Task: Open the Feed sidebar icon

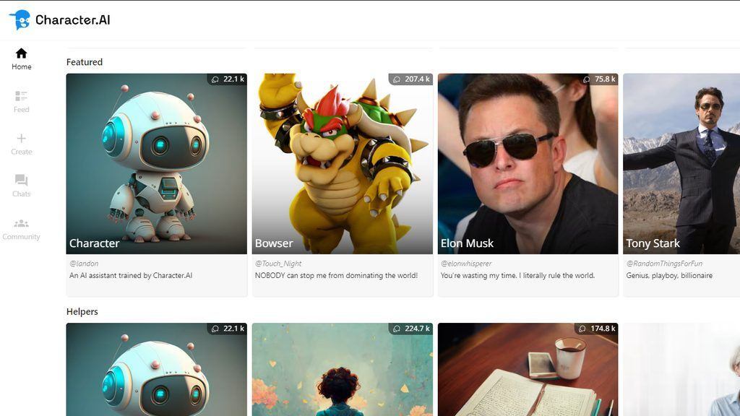Action: 21,96
